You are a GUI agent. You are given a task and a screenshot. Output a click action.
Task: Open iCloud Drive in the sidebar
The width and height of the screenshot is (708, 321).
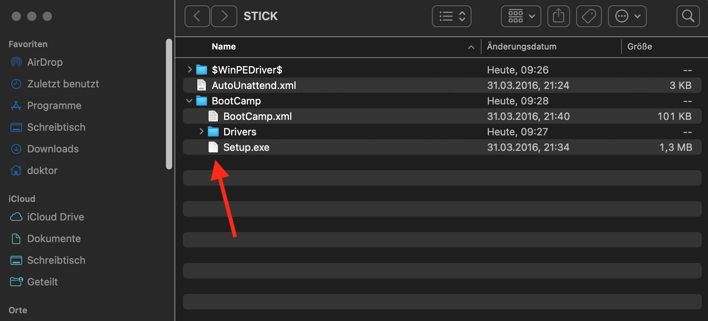(55, 217)
